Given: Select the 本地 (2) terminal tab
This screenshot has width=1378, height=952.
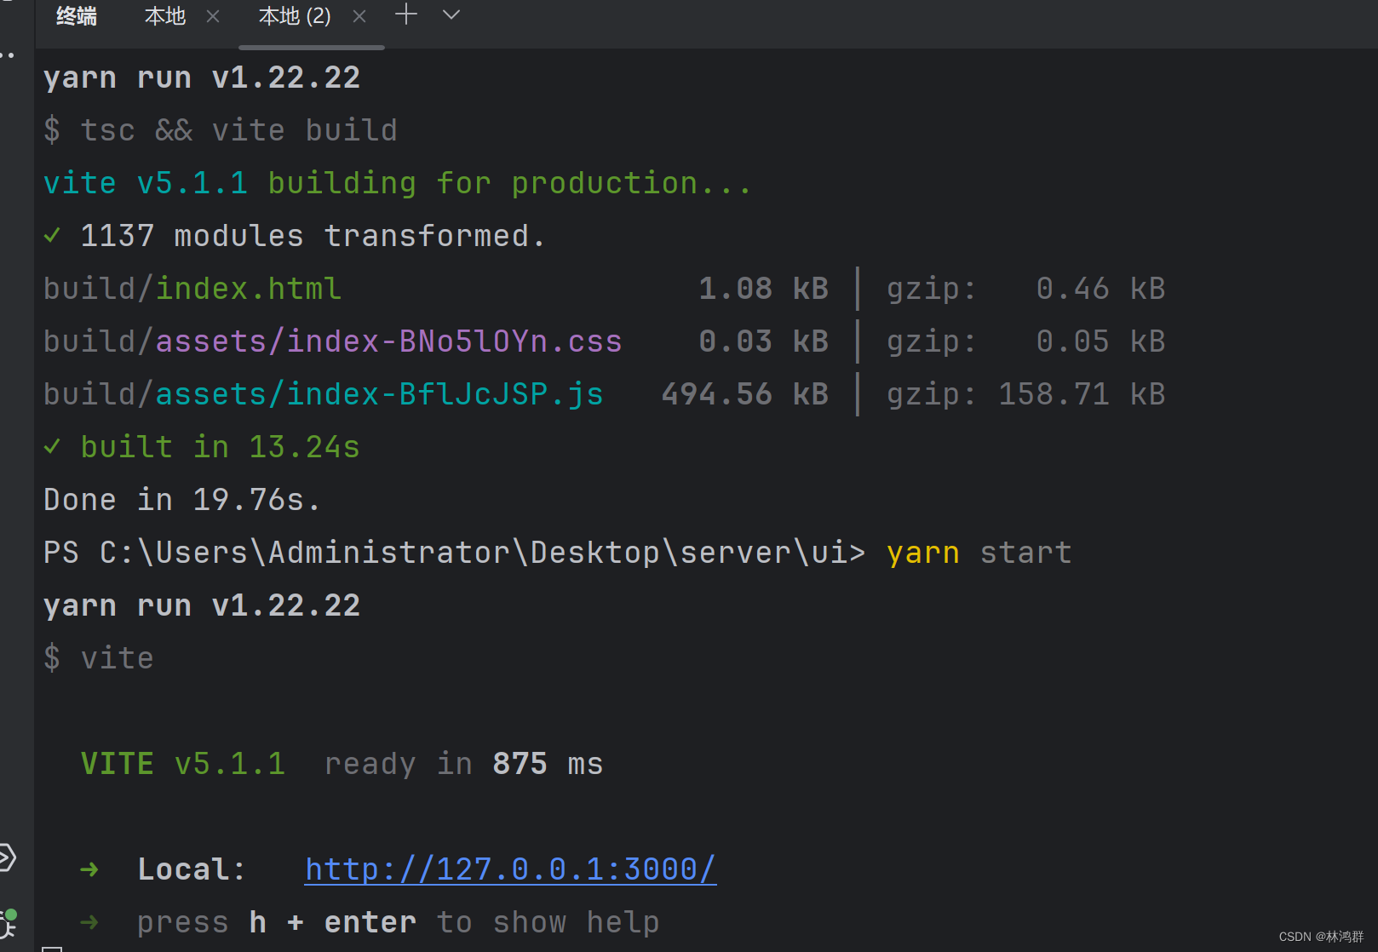Looking at the screenshot, I should point(295,16).
